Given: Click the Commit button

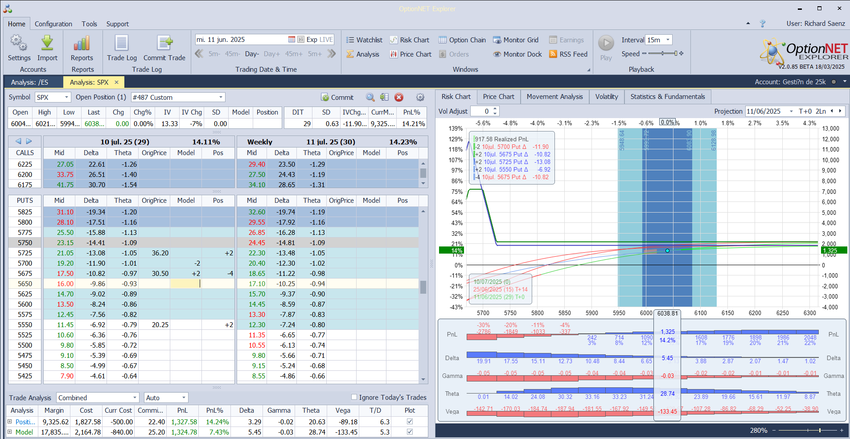Looking at the screenshot, I should pyautogui.click(x=337, y=97).
